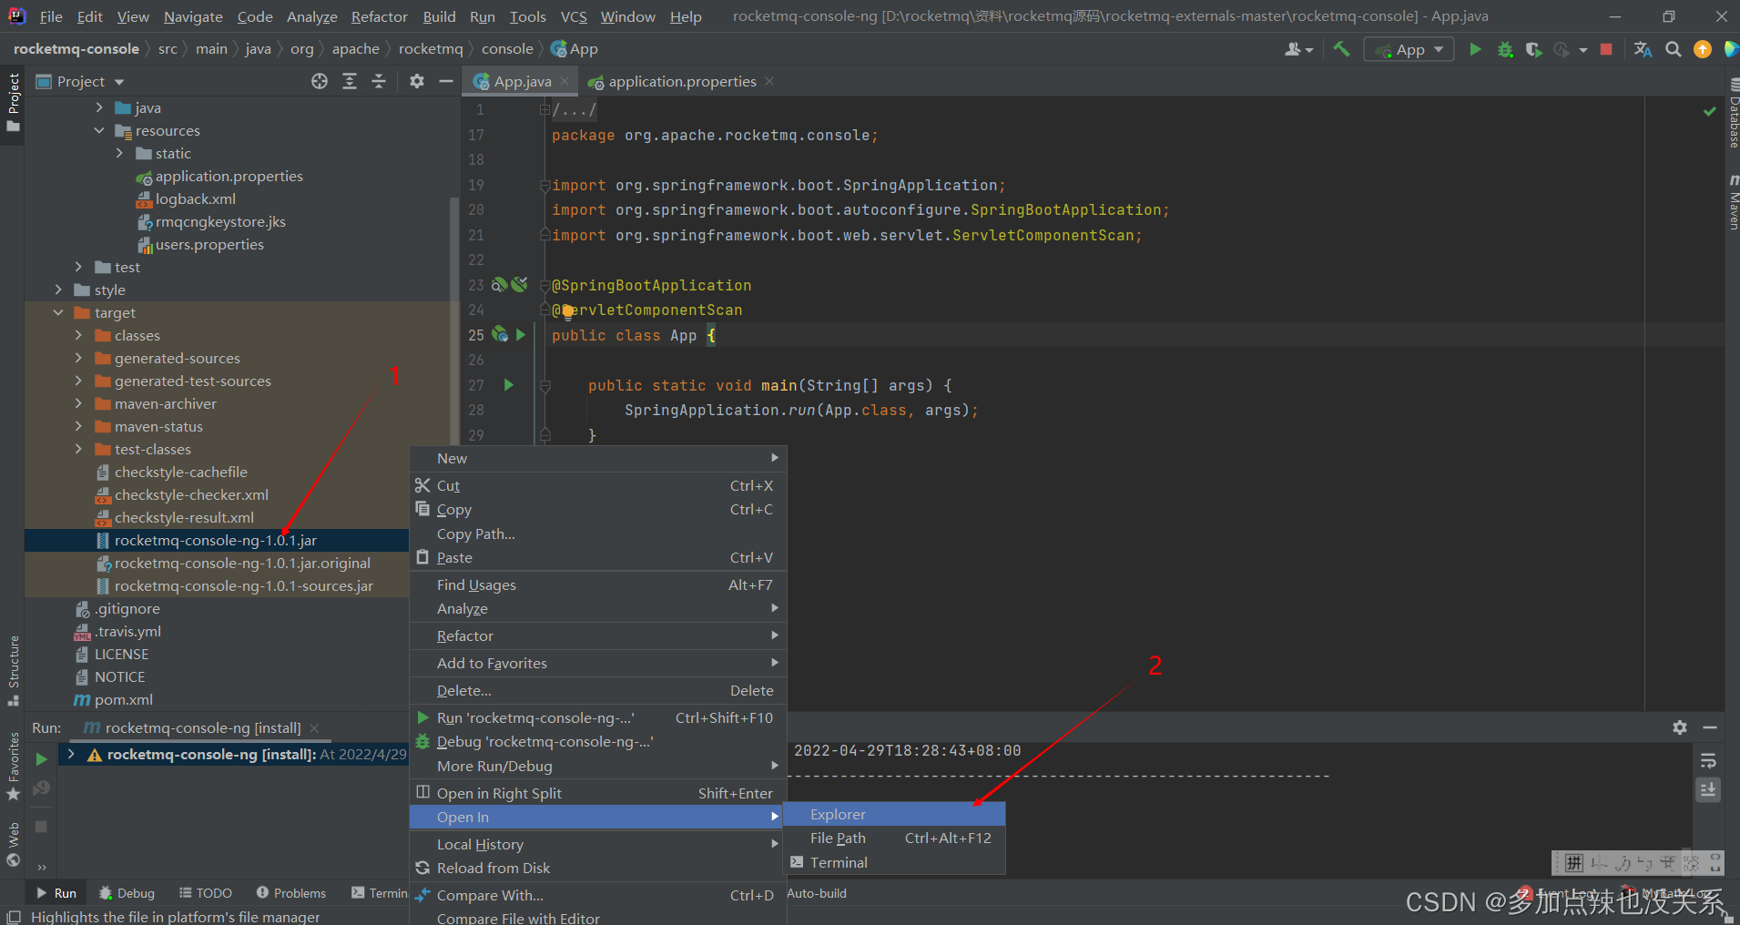The height and width of the screenshot is (925, 1740).
Task: Toggle the Debug tool window button
Action: 127,893
